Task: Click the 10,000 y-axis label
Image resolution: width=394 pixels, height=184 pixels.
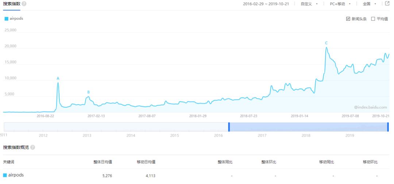Action: (11, 78)
